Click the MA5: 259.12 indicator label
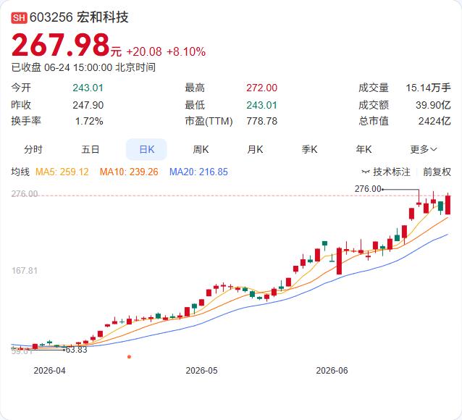 pos(62,172)
